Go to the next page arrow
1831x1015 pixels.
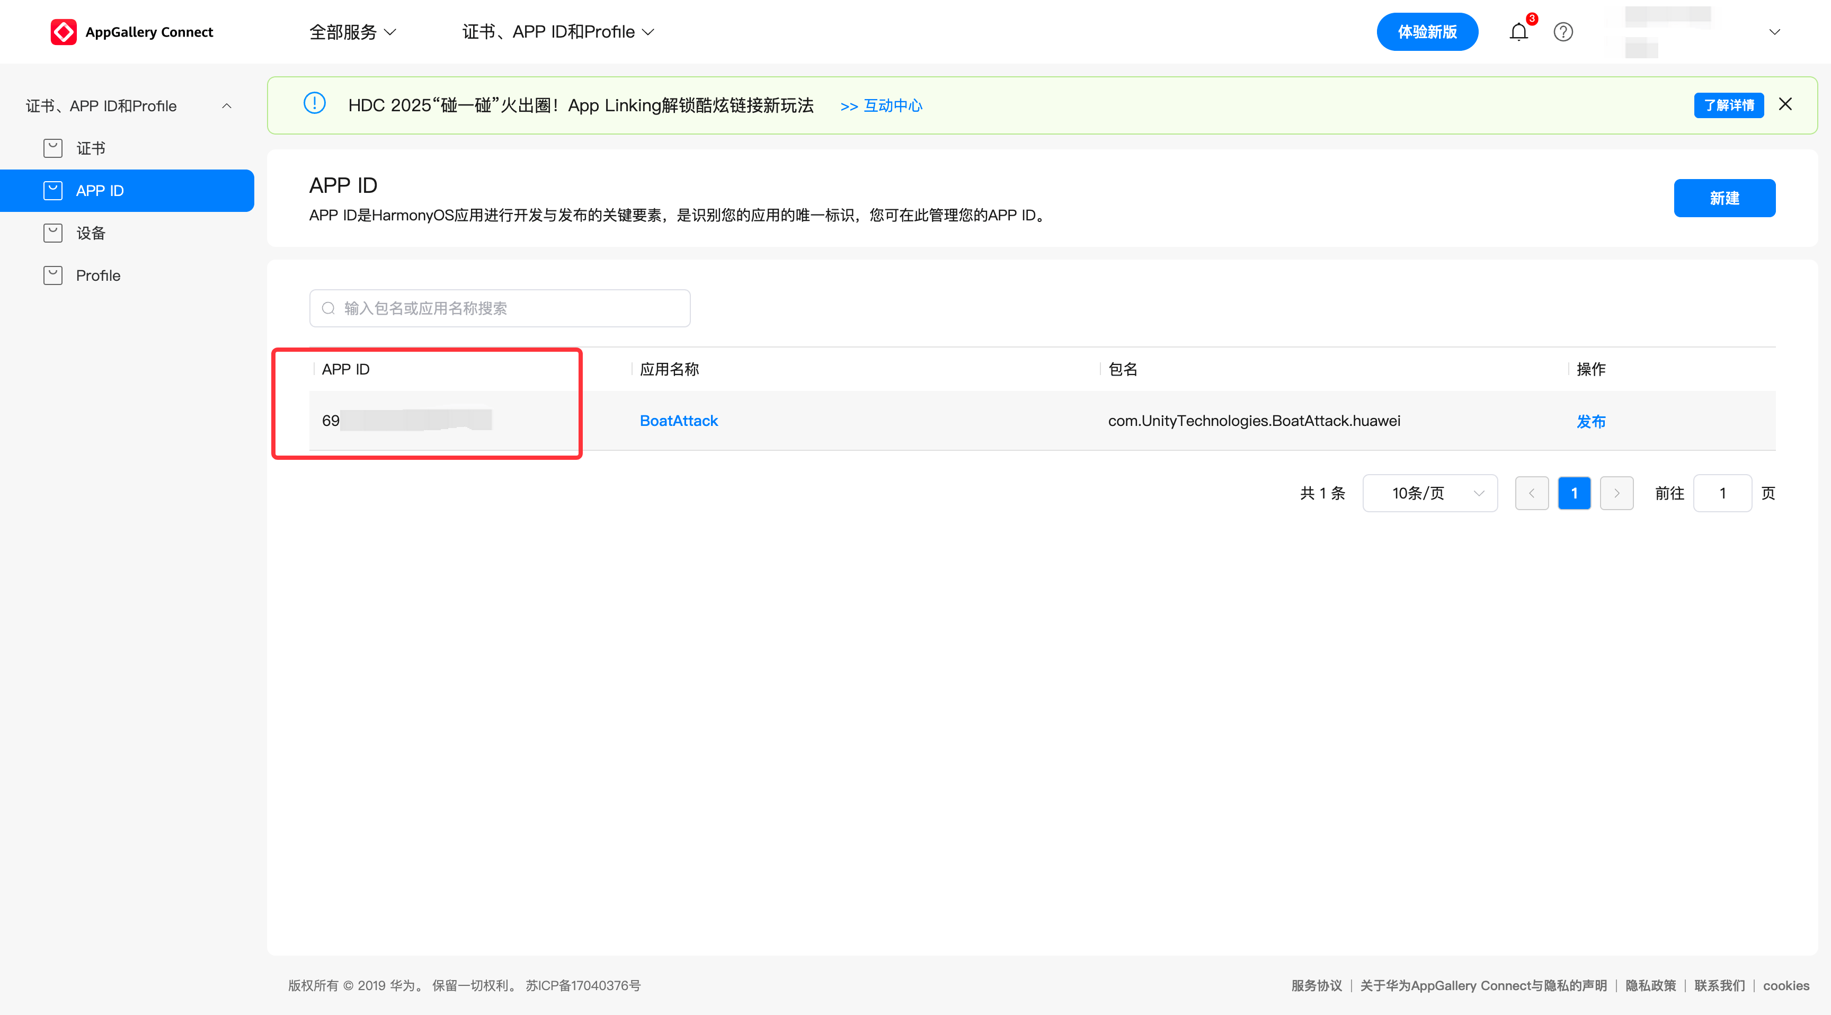coord(1616,493)
